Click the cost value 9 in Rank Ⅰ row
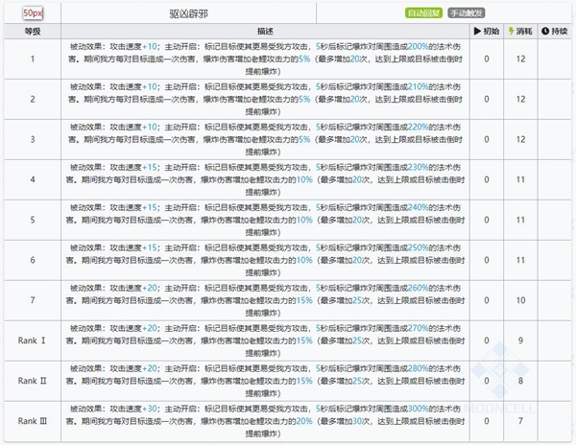576x445 pixels. (520, 340)
